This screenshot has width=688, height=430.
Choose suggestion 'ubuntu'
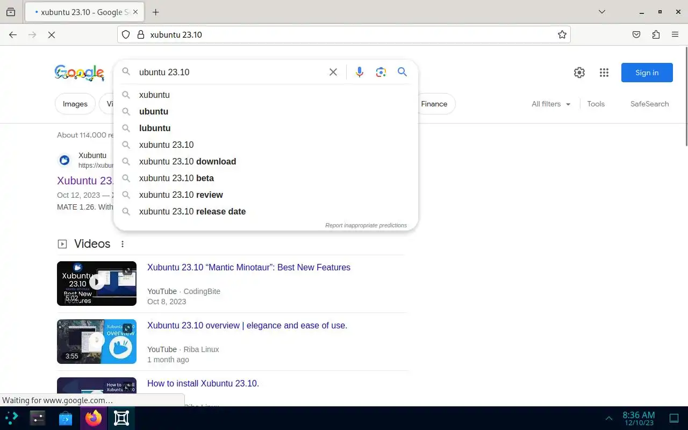click(266, 111)
